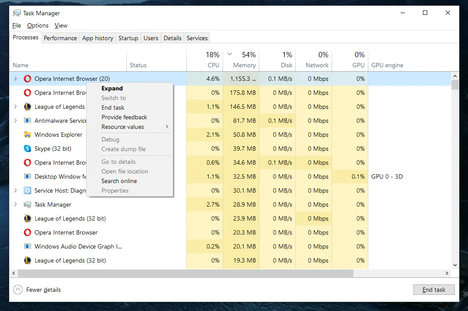Choose Expand in the context menu
This screenshot has height=311, width=468.
coord(130,88)
